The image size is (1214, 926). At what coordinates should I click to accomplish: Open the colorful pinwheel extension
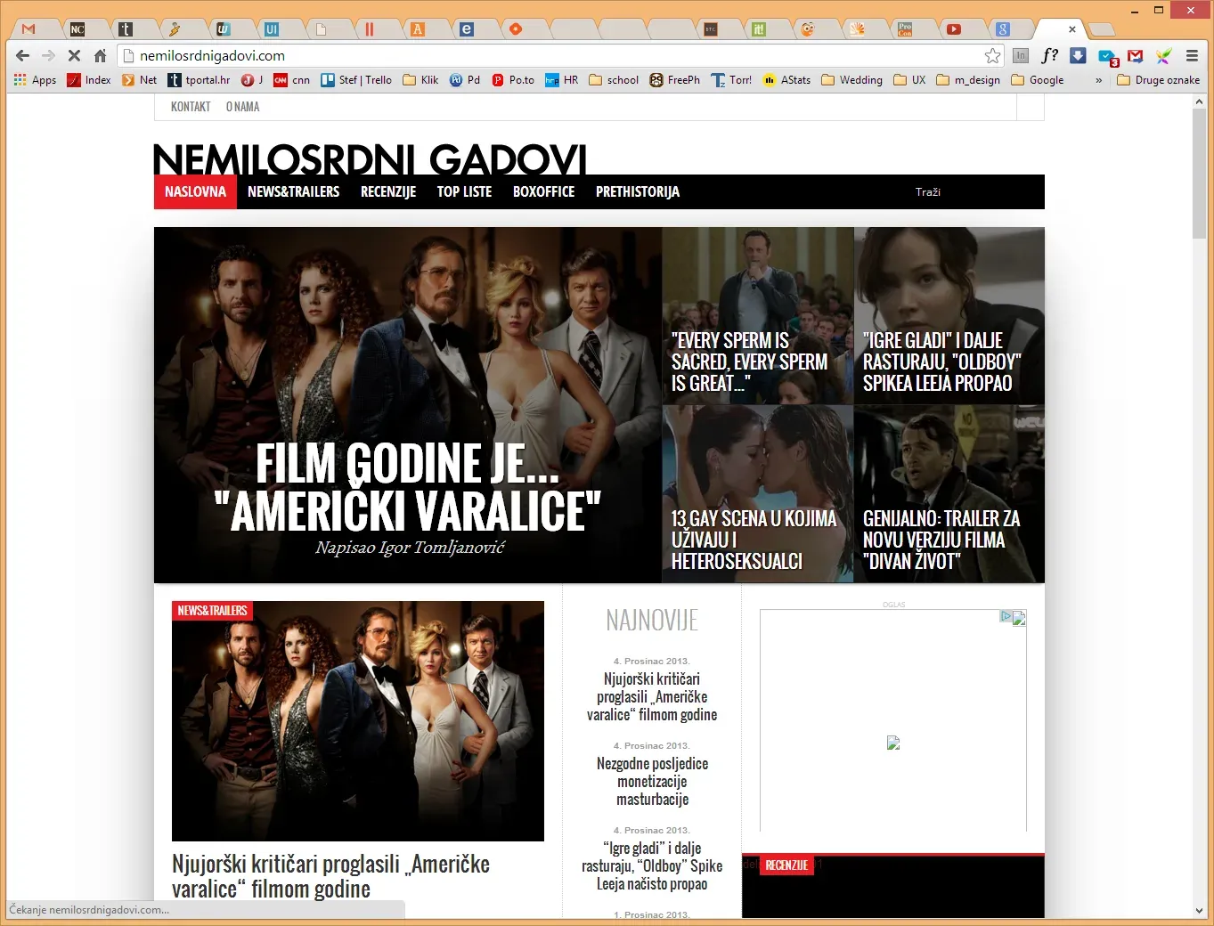[1163, 55]
